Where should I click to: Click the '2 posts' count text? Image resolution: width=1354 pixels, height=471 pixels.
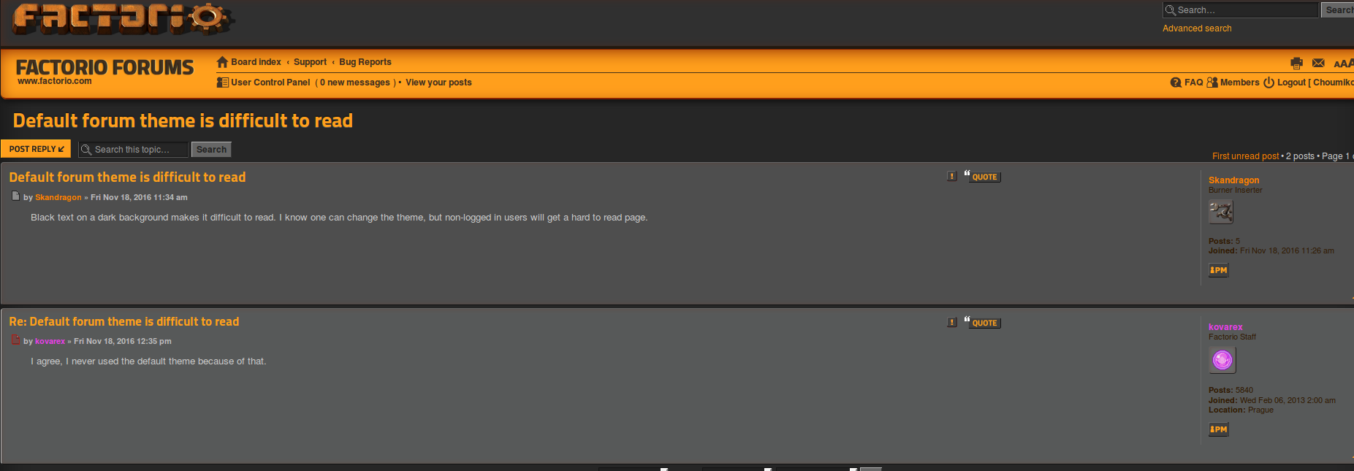[x=1300, y=156]
